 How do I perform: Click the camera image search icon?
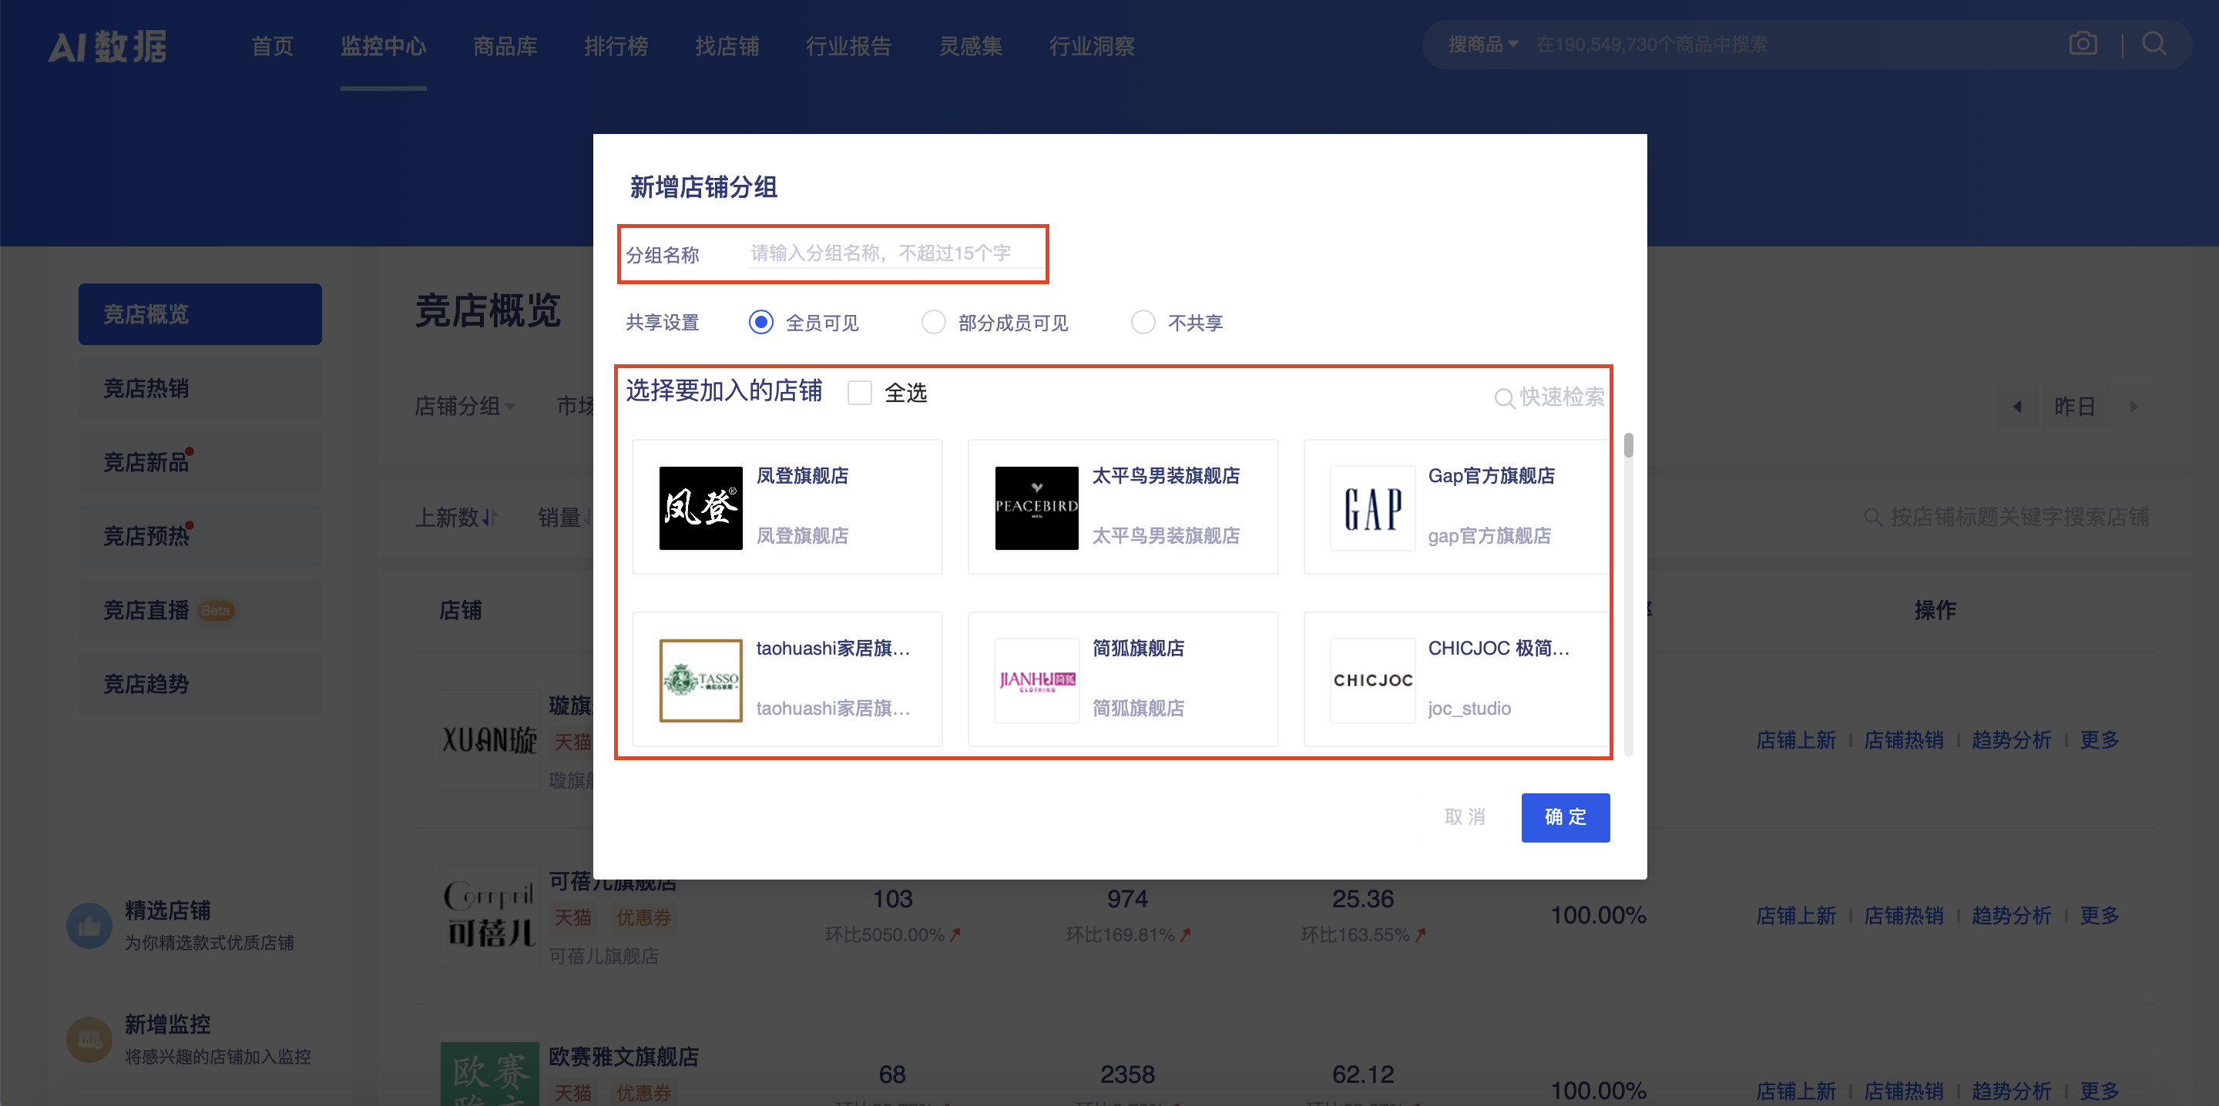pyautogui.click(x=2082, y=43)
